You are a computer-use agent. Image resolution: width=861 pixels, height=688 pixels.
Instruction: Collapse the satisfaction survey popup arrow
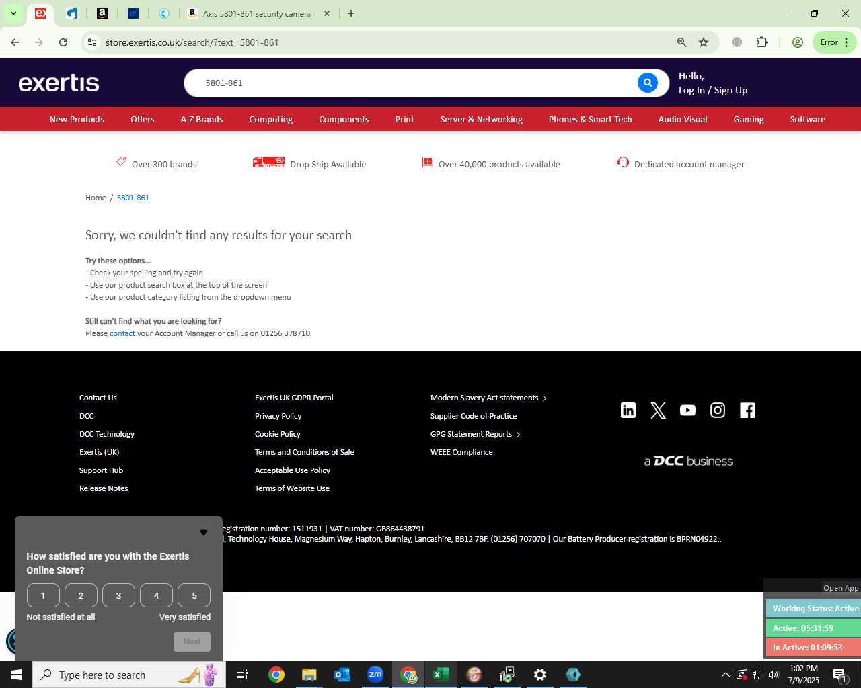tap(204, 533)
